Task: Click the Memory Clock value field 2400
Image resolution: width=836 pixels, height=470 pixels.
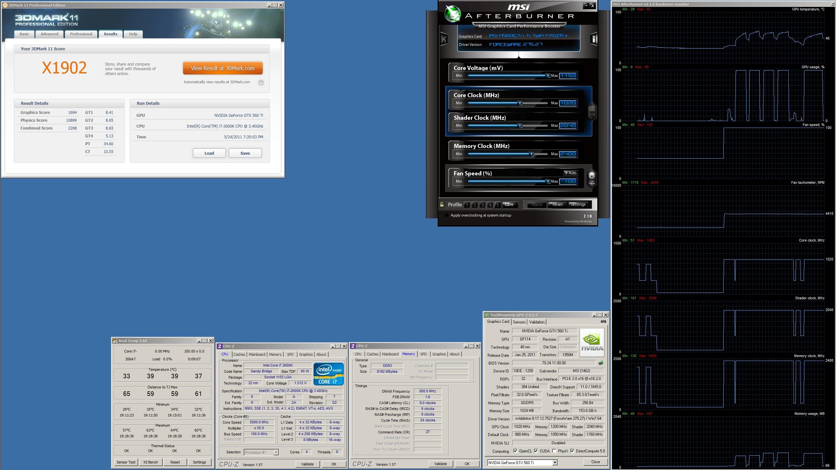Action: pyautogui.click(x=568, y=154)
